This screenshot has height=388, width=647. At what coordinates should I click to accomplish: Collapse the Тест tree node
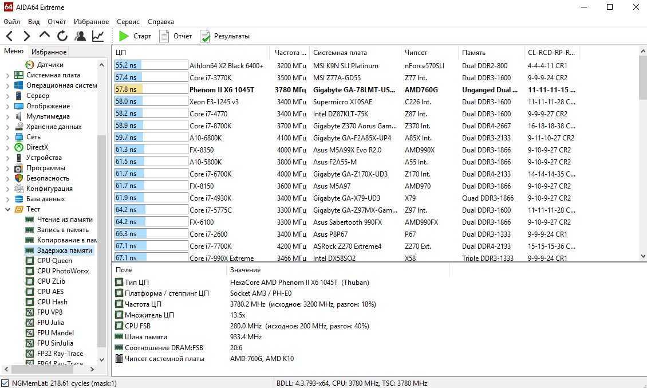(8, 209)
